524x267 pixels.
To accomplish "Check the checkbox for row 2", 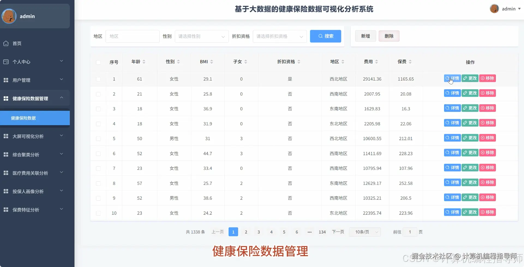I will pos(98,94).
